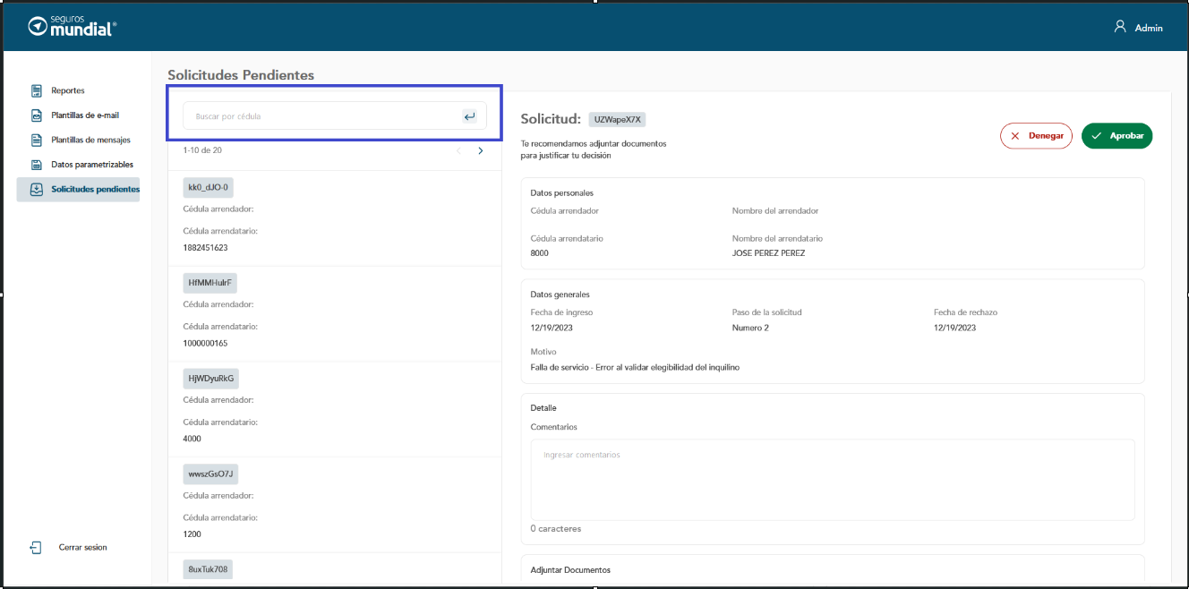Select request HfMMHulrF in the list
The image size is (1189, 589).
(x=210, y=283)
